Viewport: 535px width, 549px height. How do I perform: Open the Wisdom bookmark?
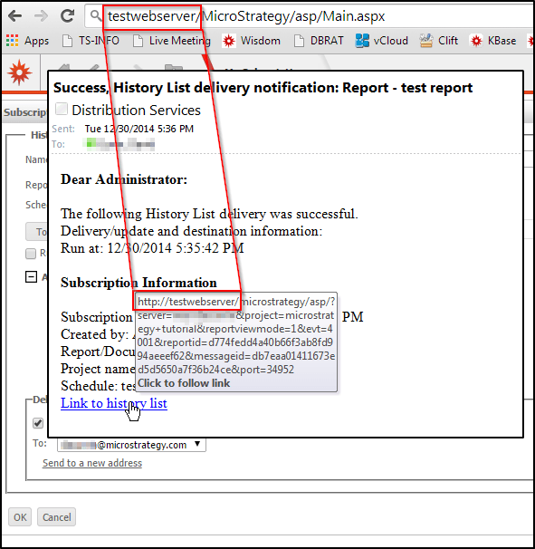252,41
